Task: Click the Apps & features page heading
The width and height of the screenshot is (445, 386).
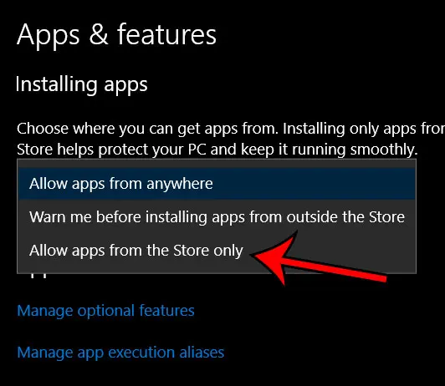Action: coord(116,35)
